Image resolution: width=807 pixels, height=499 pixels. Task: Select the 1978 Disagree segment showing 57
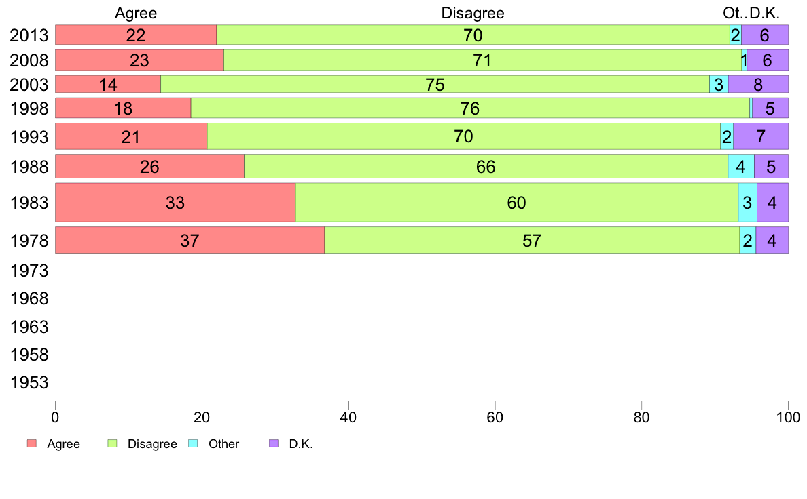[x=532, y=241]
